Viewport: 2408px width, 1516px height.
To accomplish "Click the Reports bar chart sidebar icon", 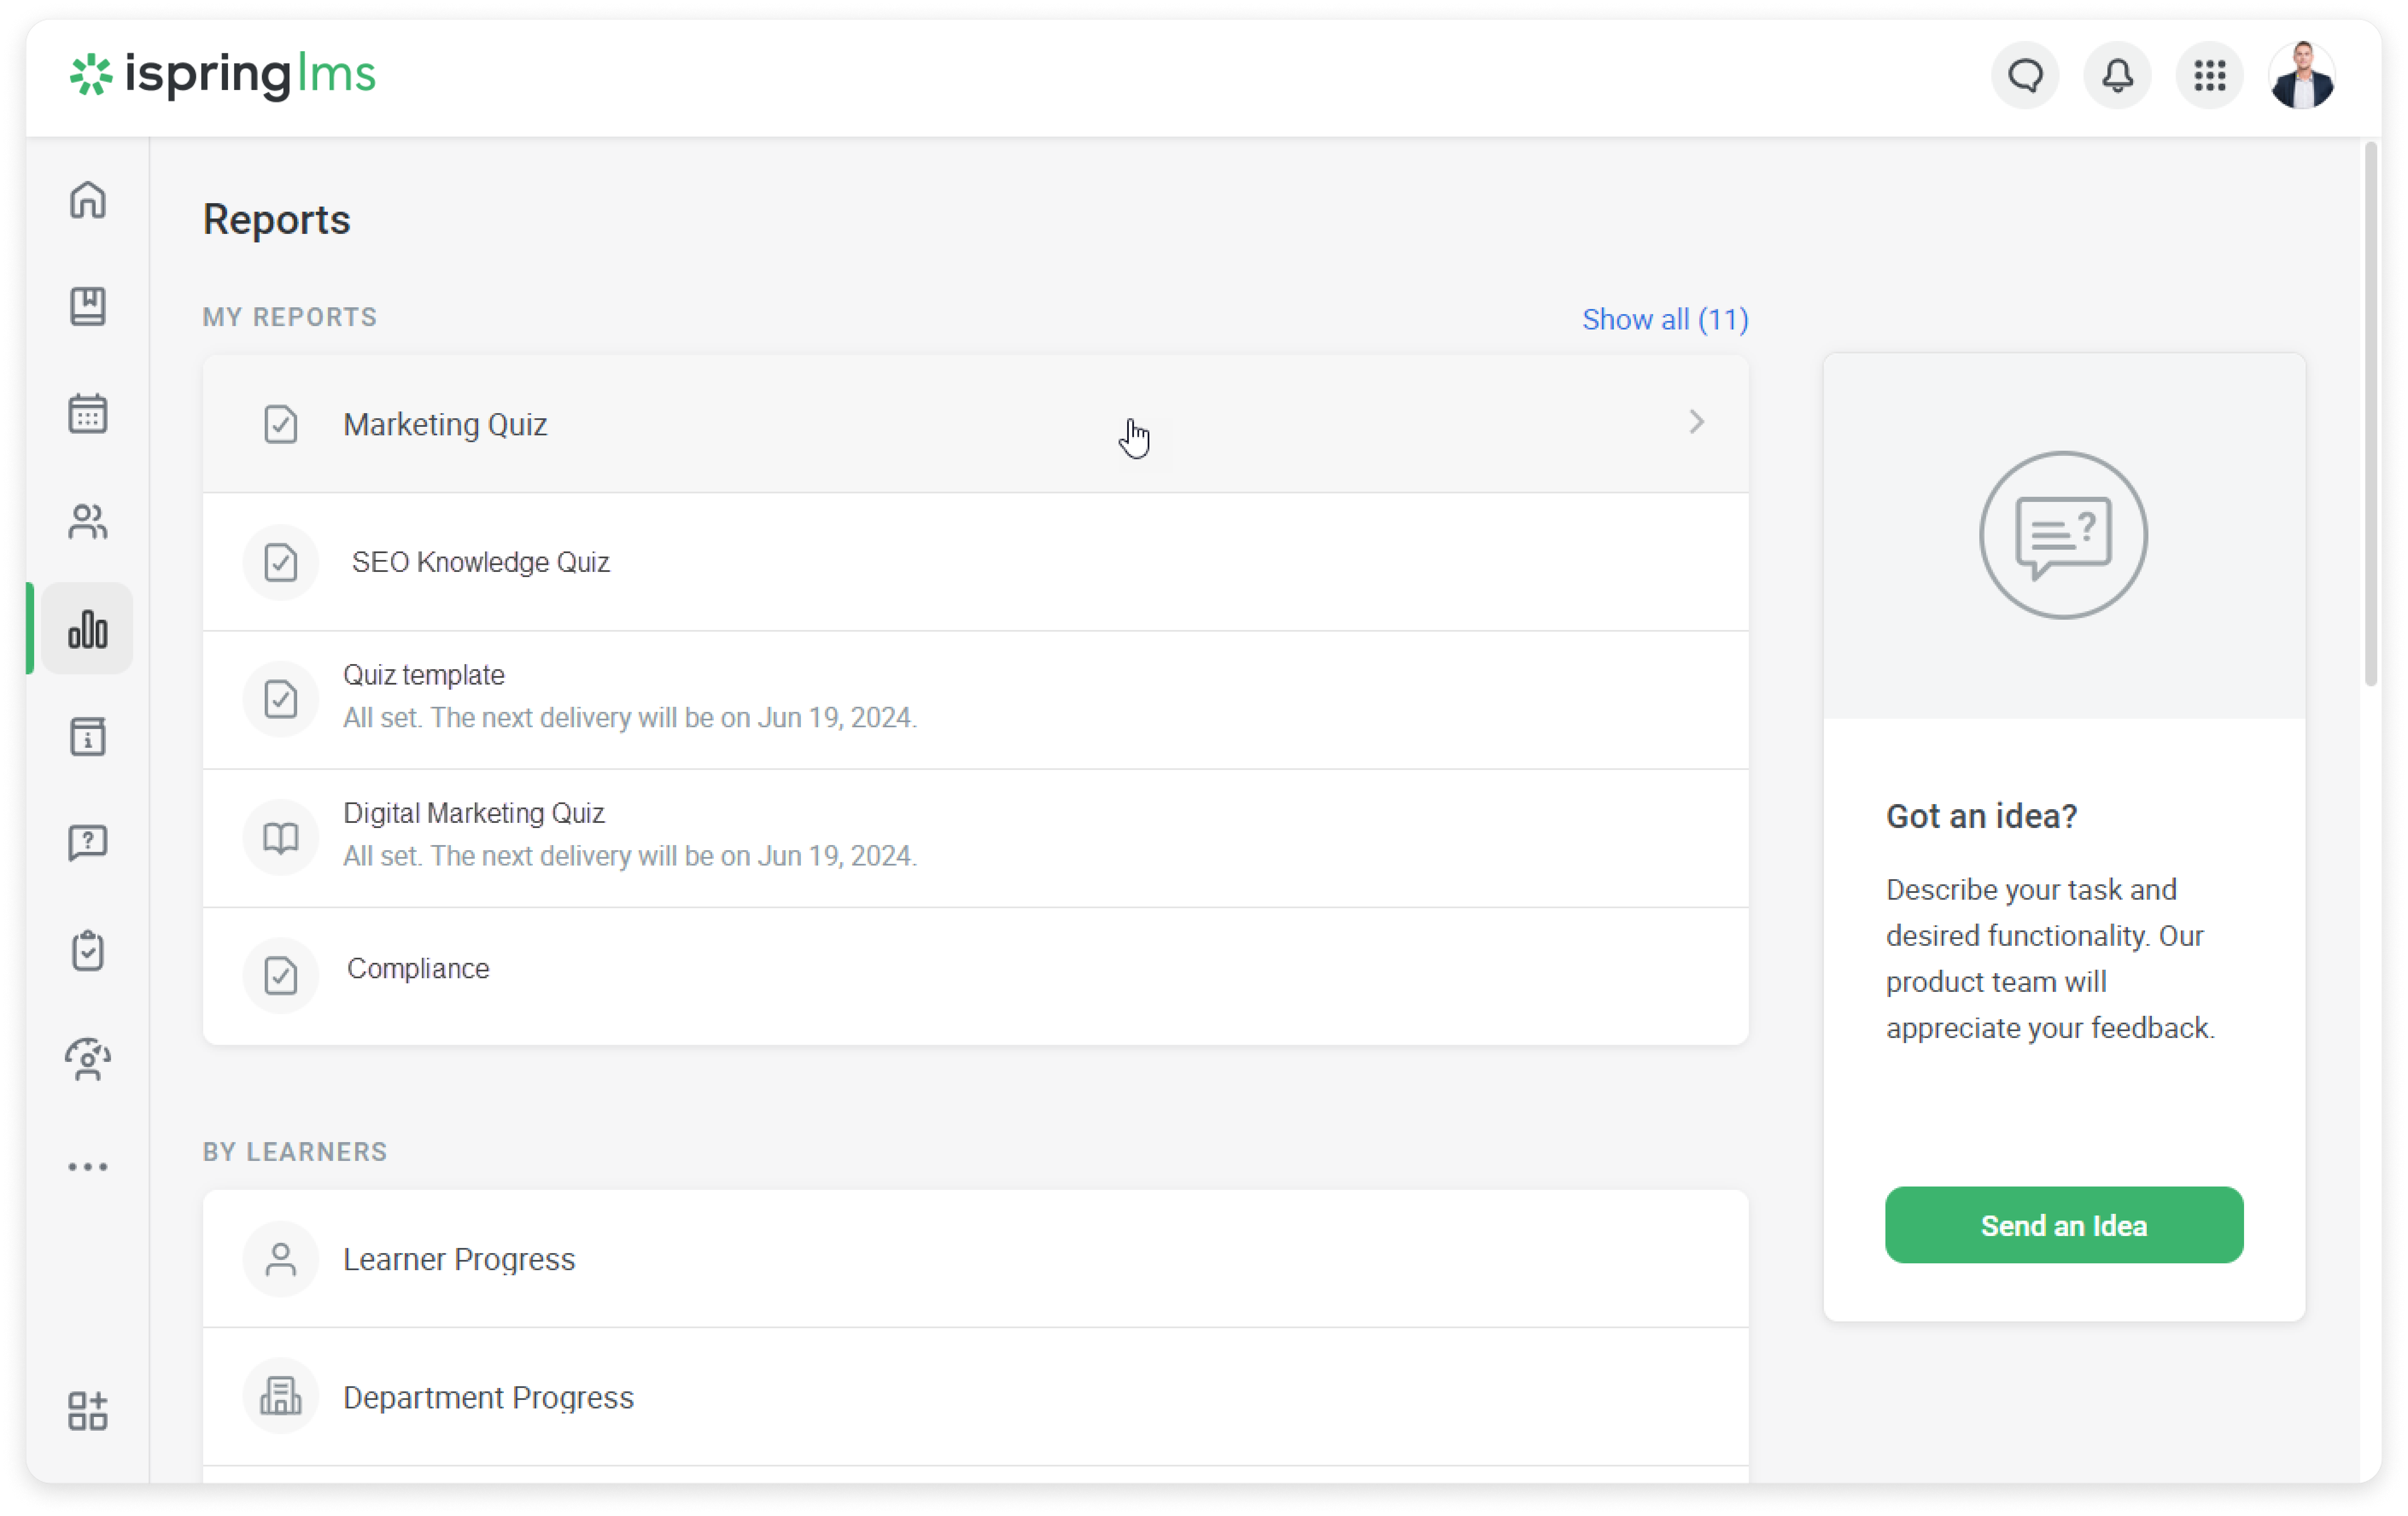I will coord(88,629).
